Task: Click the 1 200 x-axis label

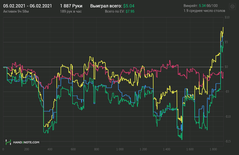Action: pos(143,149)
